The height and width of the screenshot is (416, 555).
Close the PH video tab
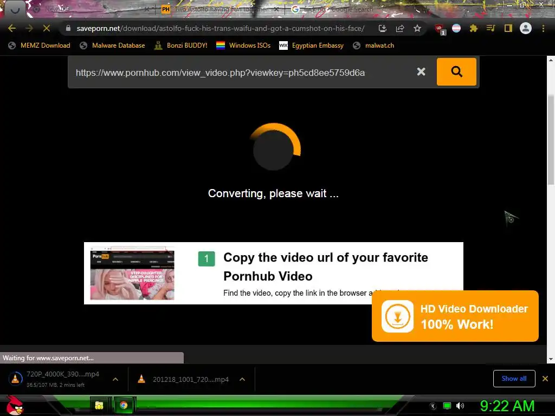point(276,9)
